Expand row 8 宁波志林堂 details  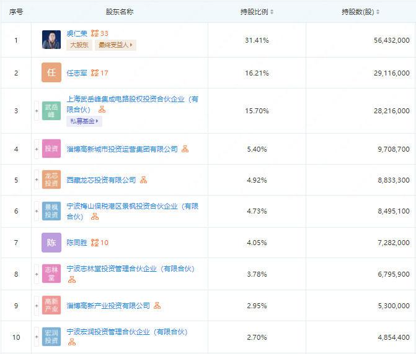(x=37, y=274)
